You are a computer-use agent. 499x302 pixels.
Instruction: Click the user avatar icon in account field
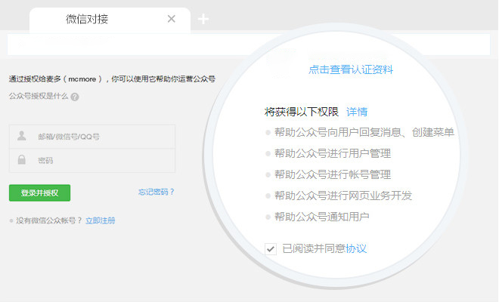[x=22, y=136]
